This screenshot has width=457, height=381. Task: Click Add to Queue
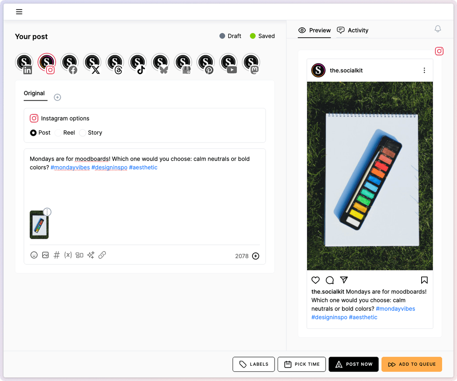tap(412, 364)
